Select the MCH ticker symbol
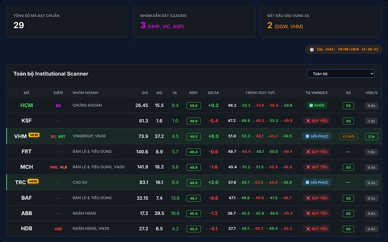Viewport: 388px width, 242px height. 26,167
